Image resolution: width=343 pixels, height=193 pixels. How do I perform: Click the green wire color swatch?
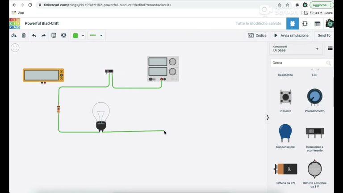(75, 35)
